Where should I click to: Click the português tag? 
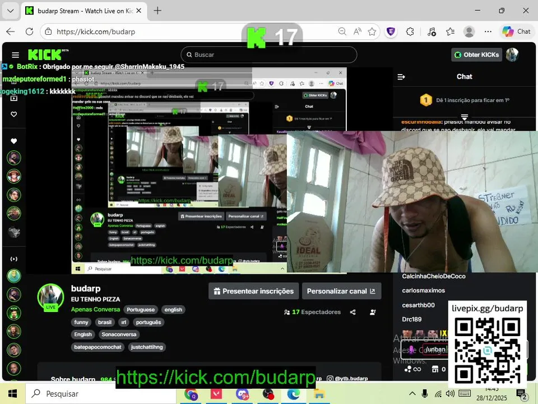click(148, 322)
